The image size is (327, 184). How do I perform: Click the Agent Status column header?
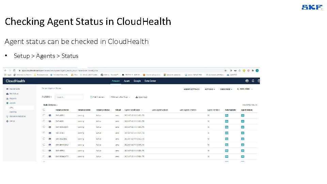tap(247, 110)
